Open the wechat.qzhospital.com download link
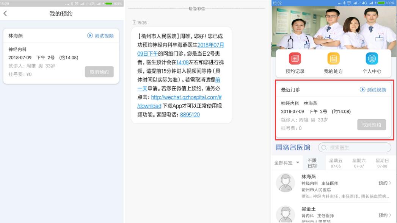 (179, 101)
